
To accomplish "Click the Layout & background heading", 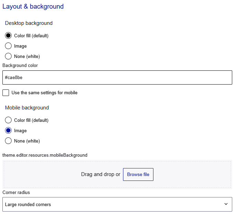I will point(33,7).
